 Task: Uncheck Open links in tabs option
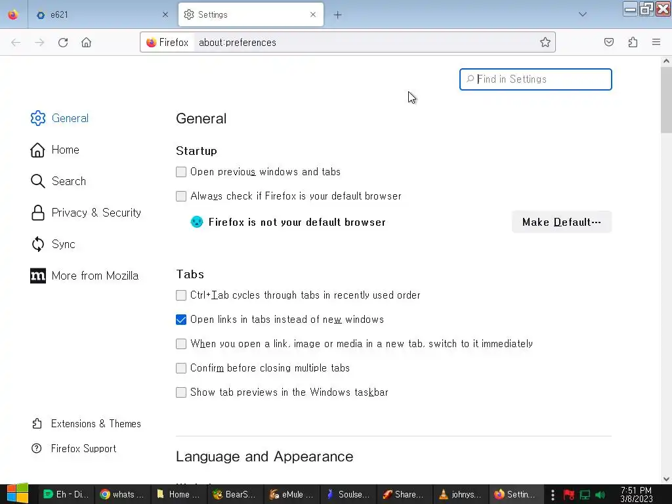(181, 320)
